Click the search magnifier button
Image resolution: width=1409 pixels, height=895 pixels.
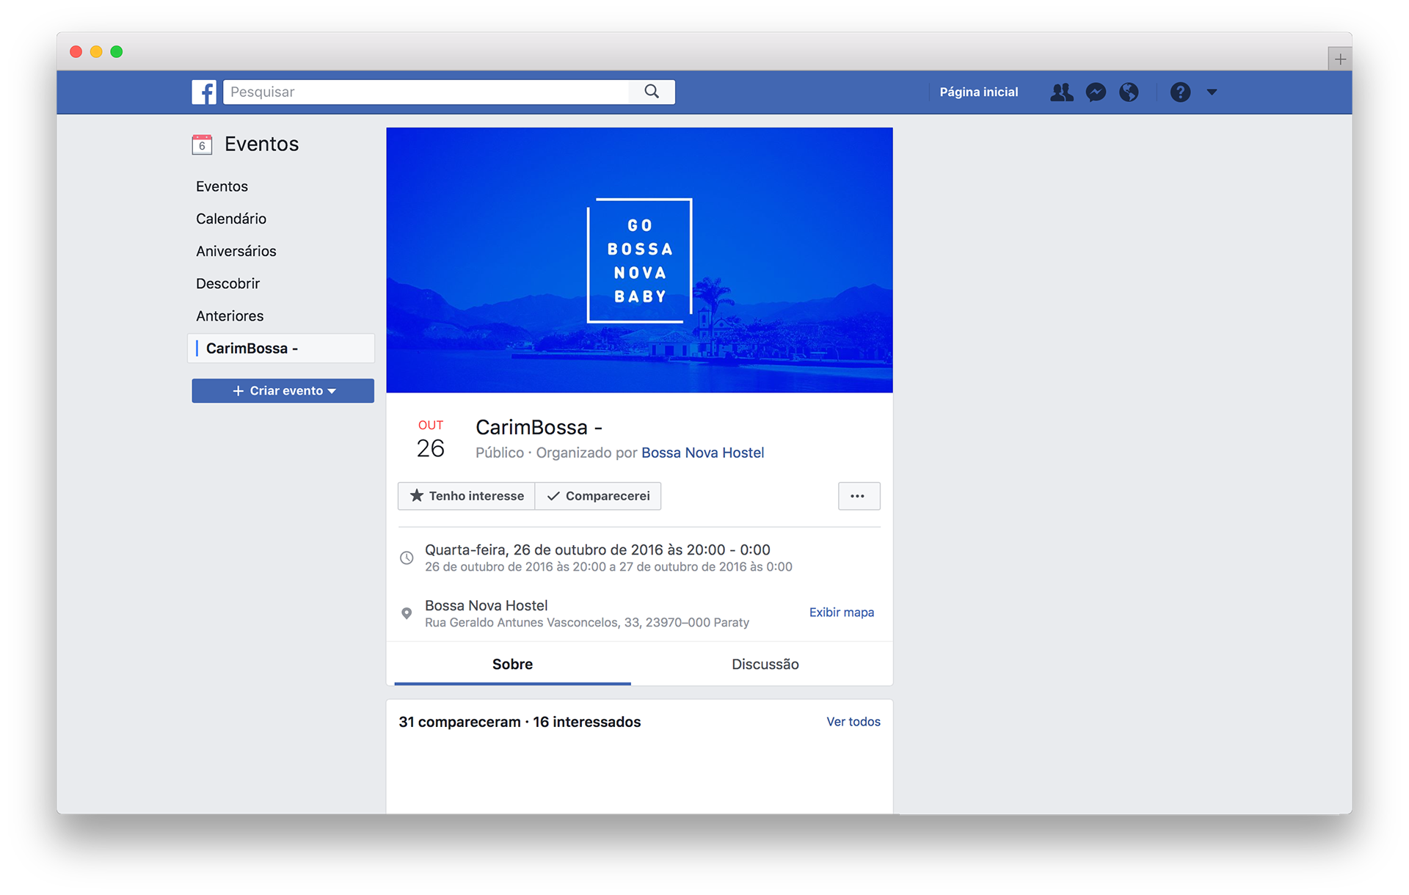tap(652, 92)
